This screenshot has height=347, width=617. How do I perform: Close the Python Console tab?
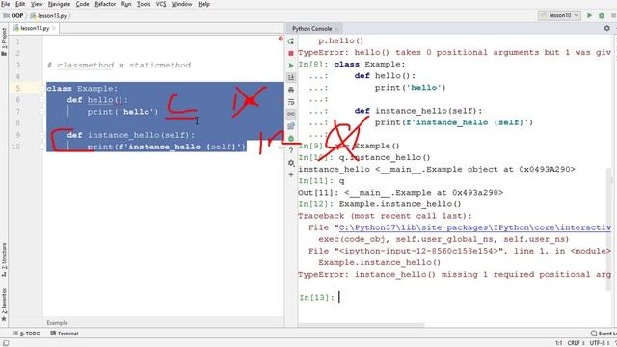pos(336,29)
